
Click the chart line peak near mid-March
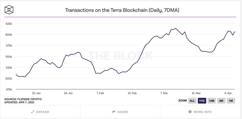(x=175, y=28)
